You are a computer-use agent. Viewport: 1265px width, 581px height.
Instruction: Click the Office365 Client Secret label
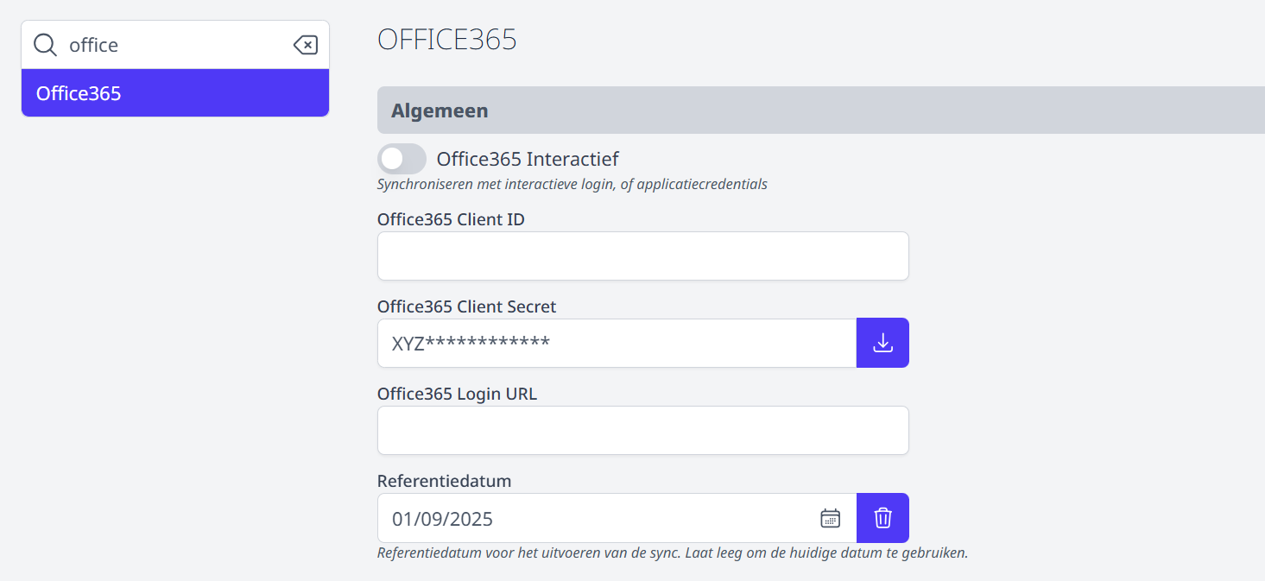(467, 306)
